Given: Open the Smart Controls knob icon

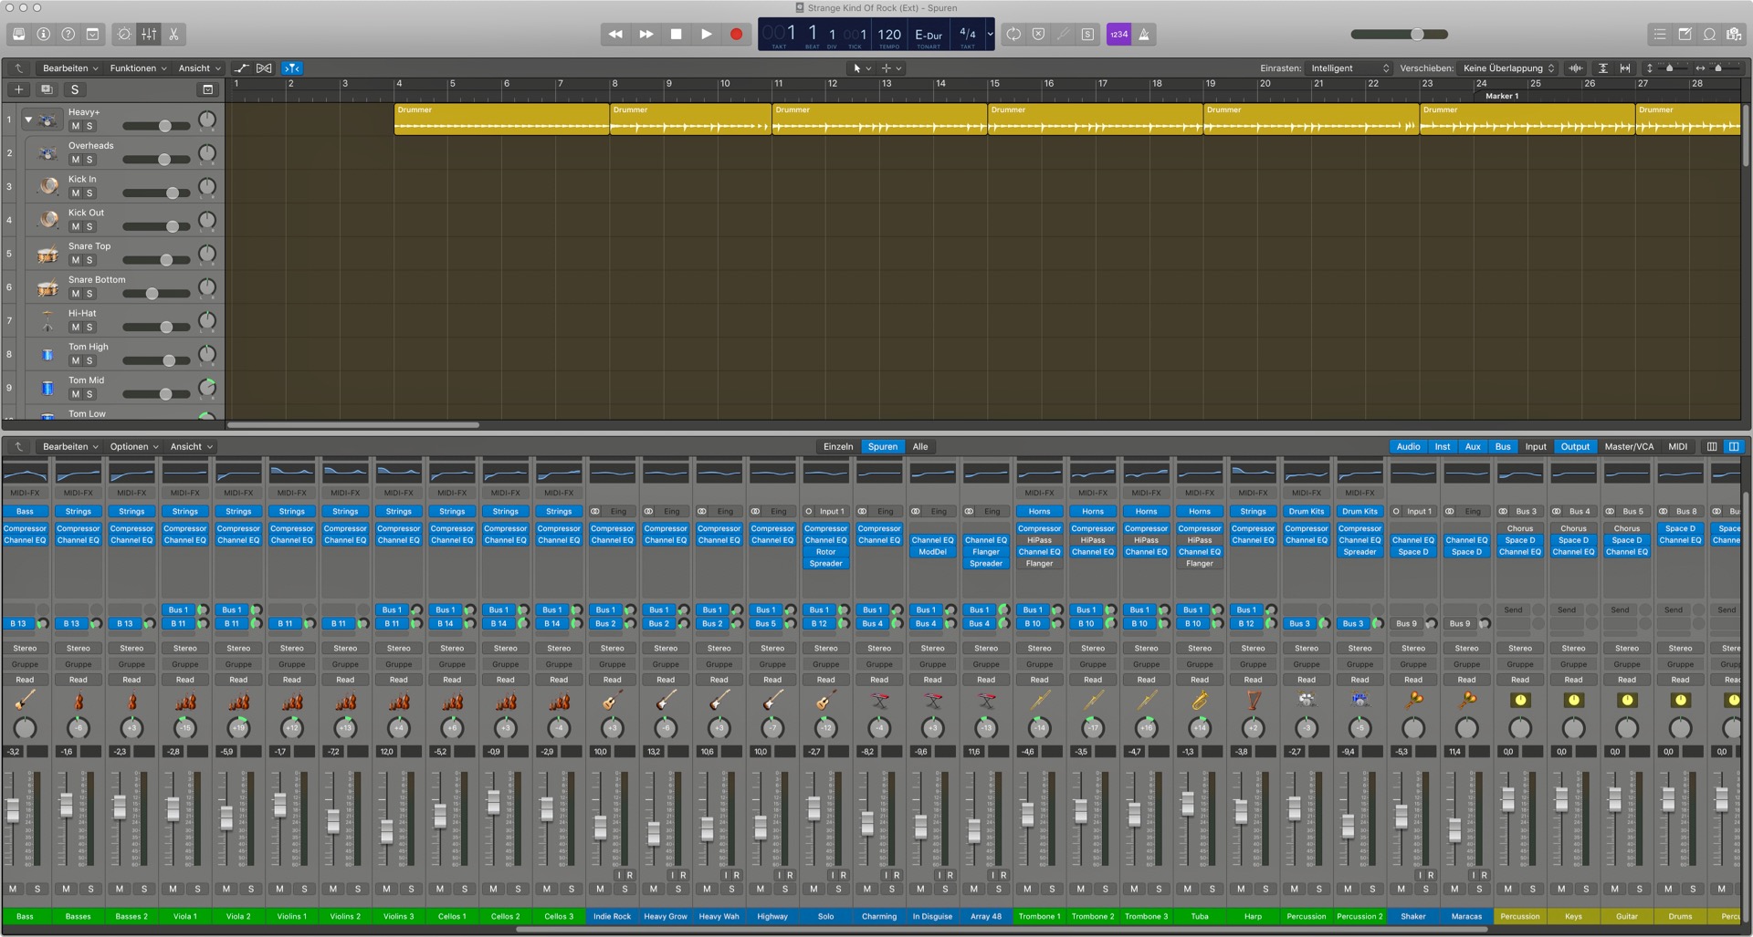Looking at the screenshot, I should 123,34.
